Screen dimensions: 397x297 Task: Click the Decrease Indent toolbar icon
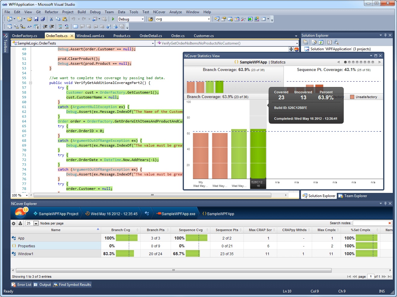(x=45, y=26)
